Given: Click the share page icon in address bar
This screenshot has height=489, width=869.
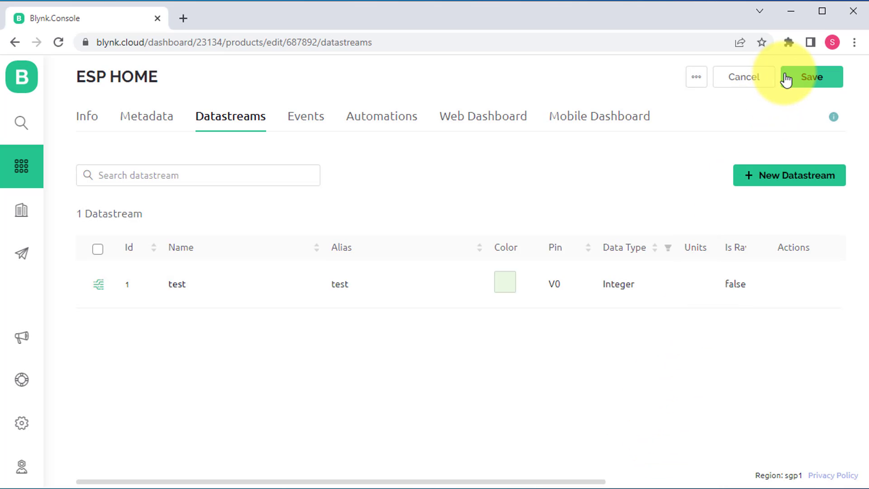Looking at the screenshot, I should (740, 42).
